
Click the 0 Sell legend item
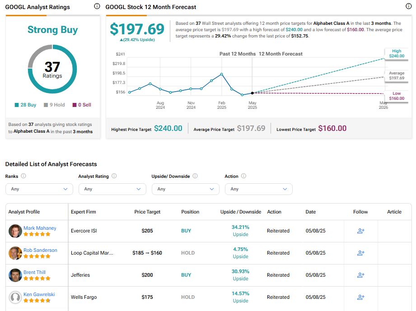coord(82,105)
